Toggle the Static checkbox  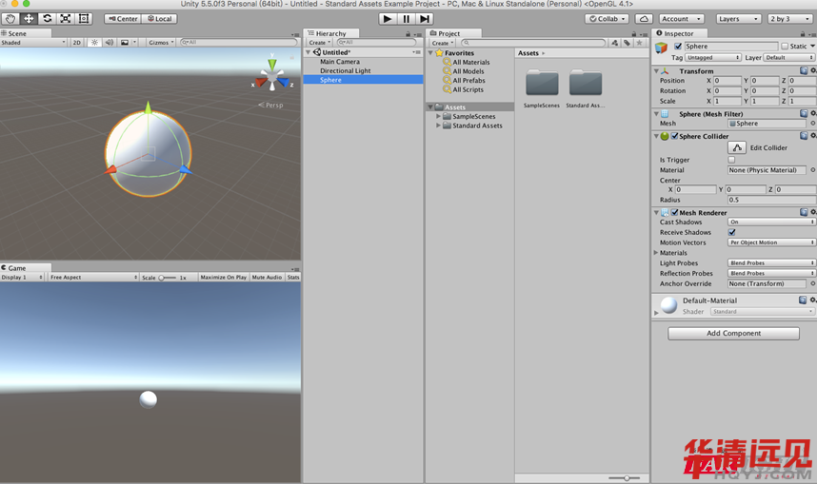785,46
